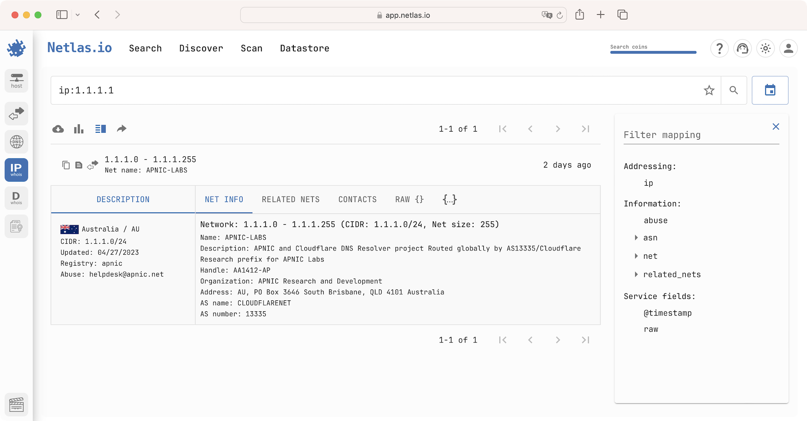Open the Netlas.io home link
Screen dimensions: 807x421
(79, 47)
